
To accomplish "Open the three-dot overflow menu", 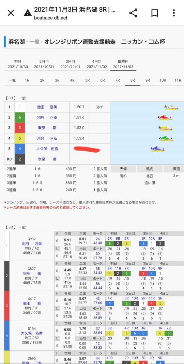I will coord(173,13).
